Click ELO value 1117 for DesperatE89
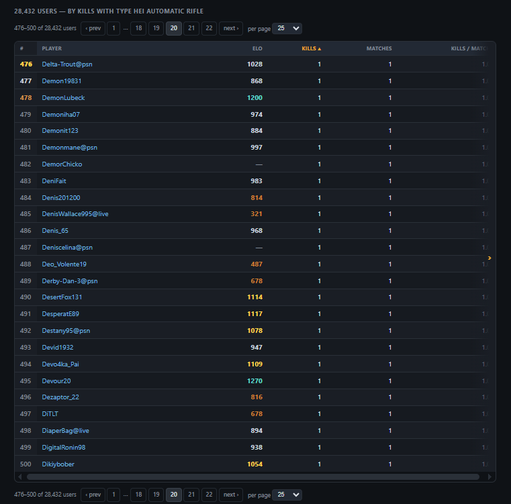Viewport: 511px width, 504px height. tap(255, 313)
